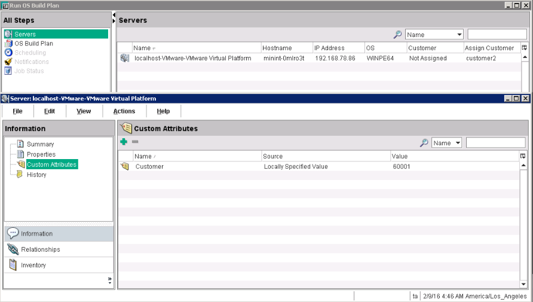This screenshot has height=302, width=533.
Task: Open the View menu
Action: point(84,111)
